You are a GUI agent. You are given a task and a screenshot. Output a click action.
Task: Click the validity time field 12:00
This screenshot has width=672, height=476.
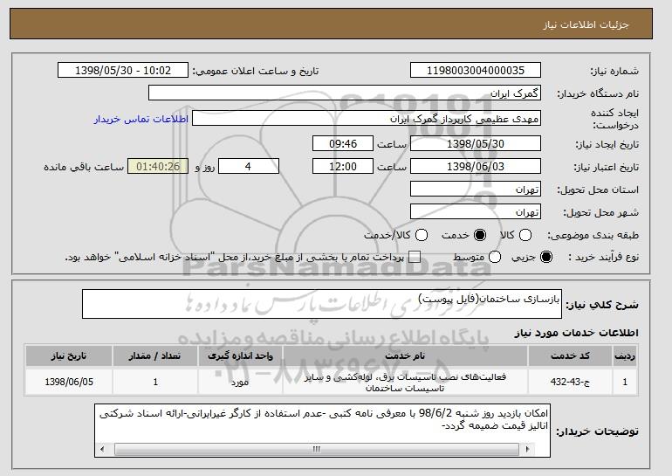pos(343,167)
